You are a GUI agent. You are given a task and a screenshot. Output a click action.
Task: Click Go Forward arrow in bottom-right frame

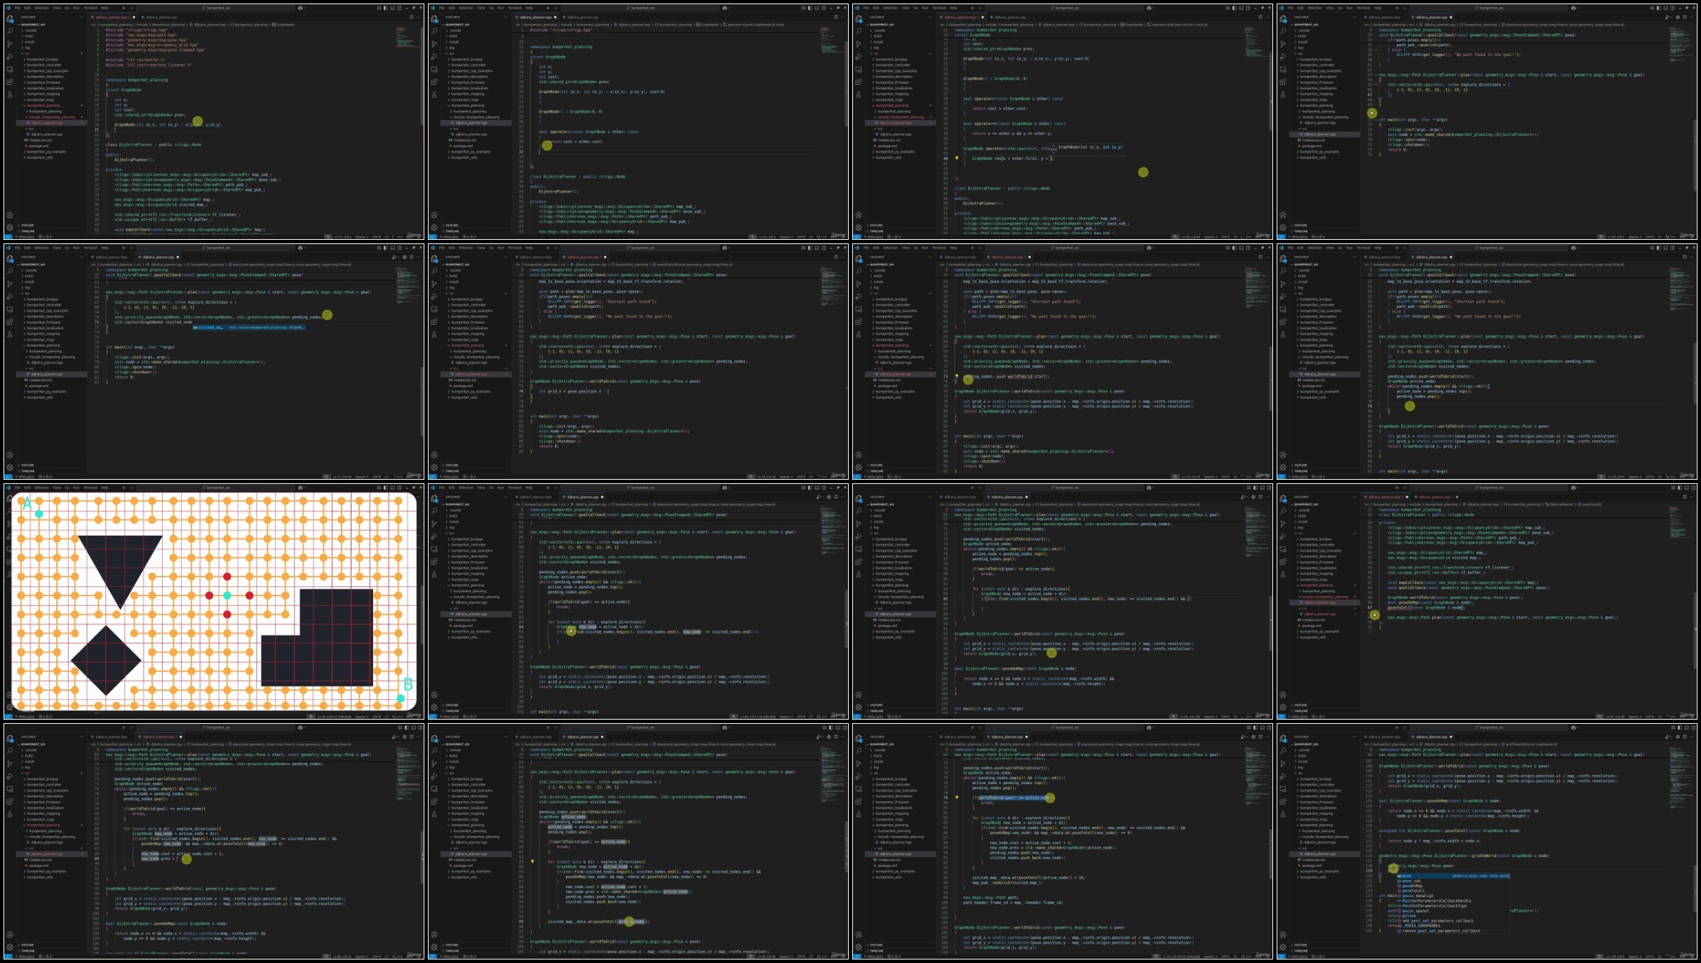click(1404, 727)
